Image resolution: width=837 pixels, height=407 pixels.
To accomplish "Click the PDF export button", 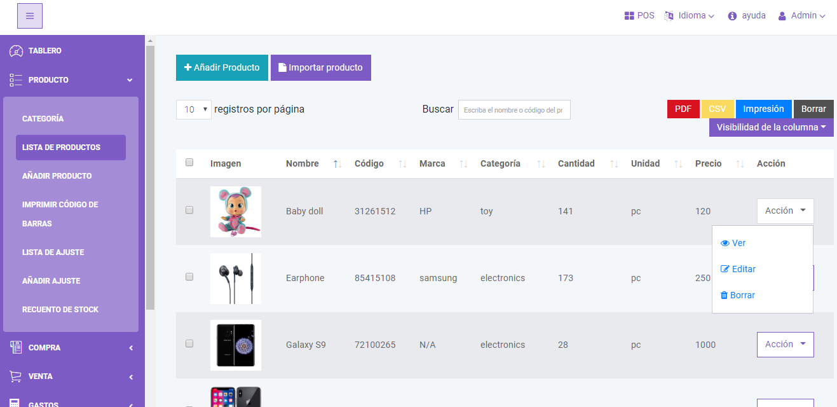I will pyautogui.click(x=683, y=109).
